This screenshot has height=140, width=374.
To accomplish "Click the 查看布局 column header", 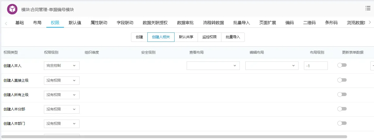I will point(196,52).
